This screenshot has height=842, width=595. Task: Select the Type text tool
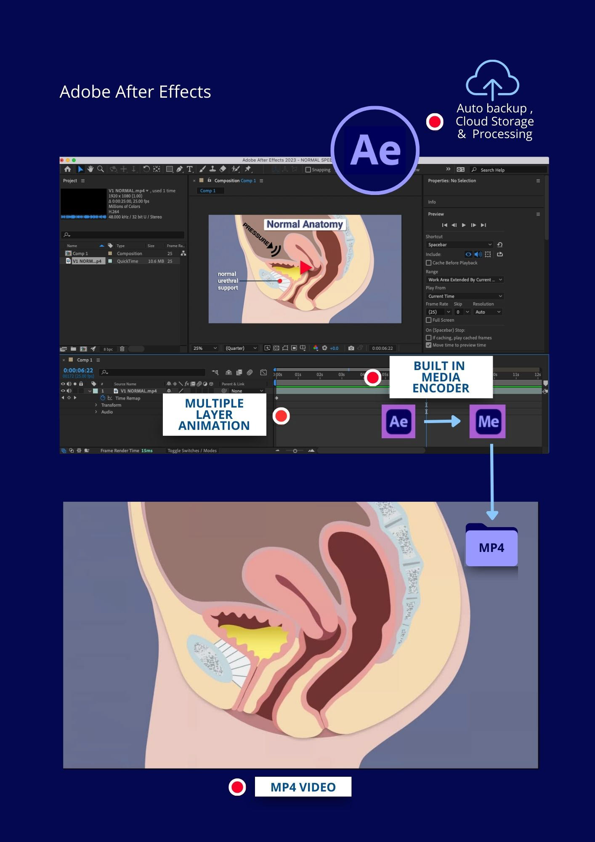coord(190,169)
